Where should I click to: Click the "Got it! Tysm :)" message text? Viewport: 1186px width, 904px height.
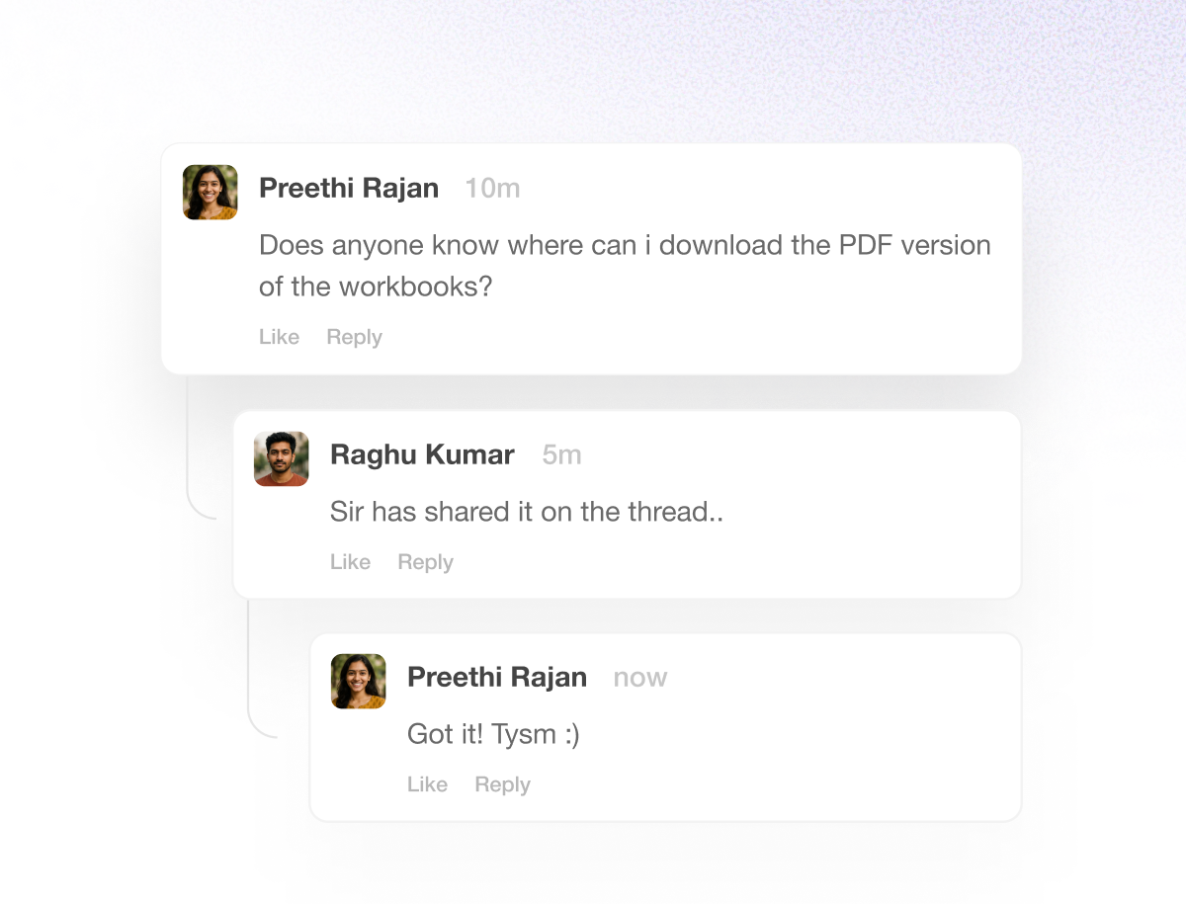(x=493, y=734)
